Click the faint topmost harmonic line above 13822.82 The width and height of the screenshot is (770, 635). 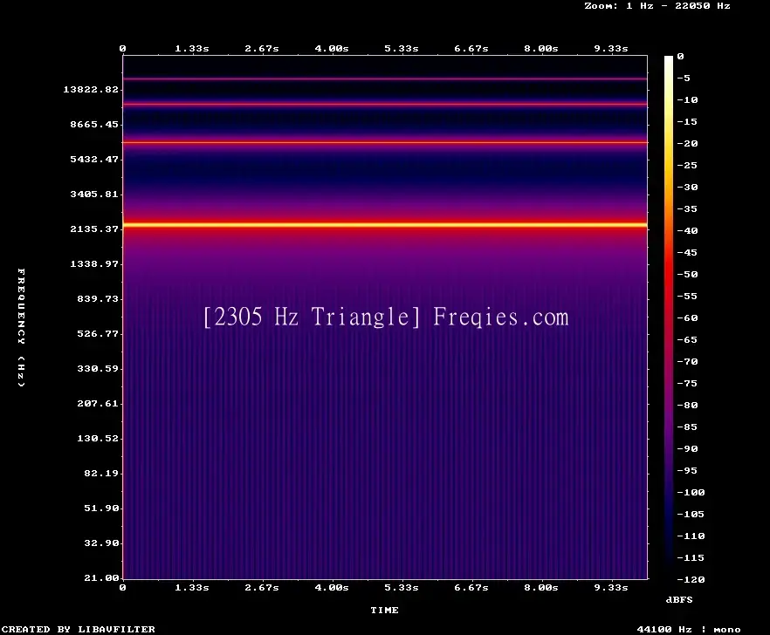[x=385, y=79]
